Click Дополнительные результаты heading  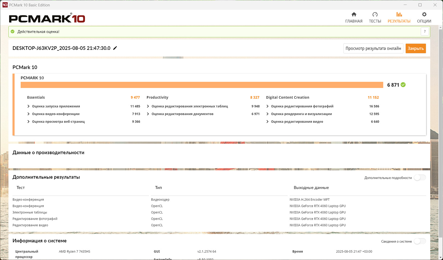(46, 177)
